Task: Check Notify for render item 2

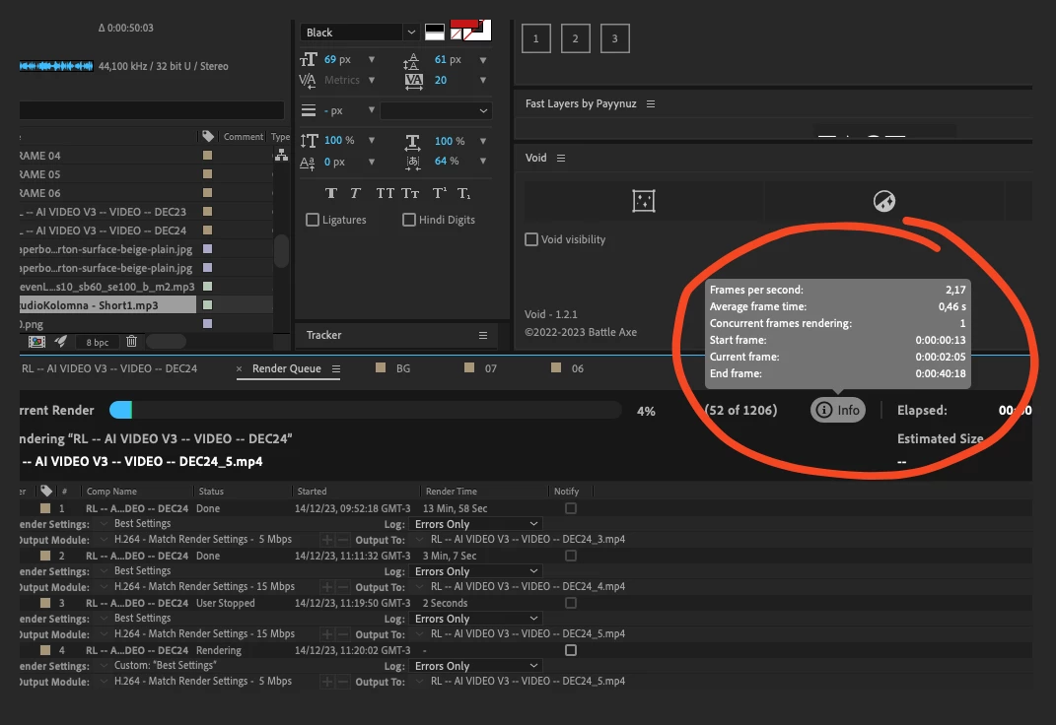Action: click(x=571, y=556)
